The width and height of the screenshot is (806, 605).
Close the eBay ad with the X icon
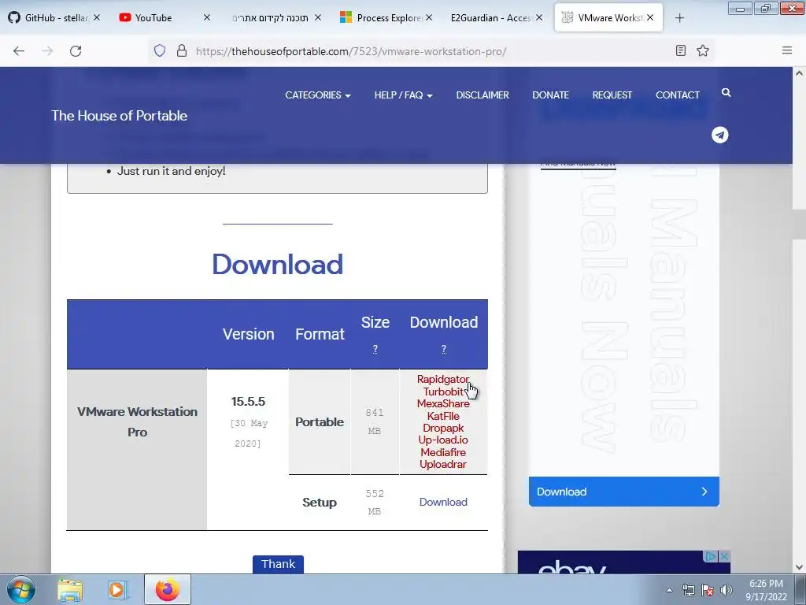(724, 556)
